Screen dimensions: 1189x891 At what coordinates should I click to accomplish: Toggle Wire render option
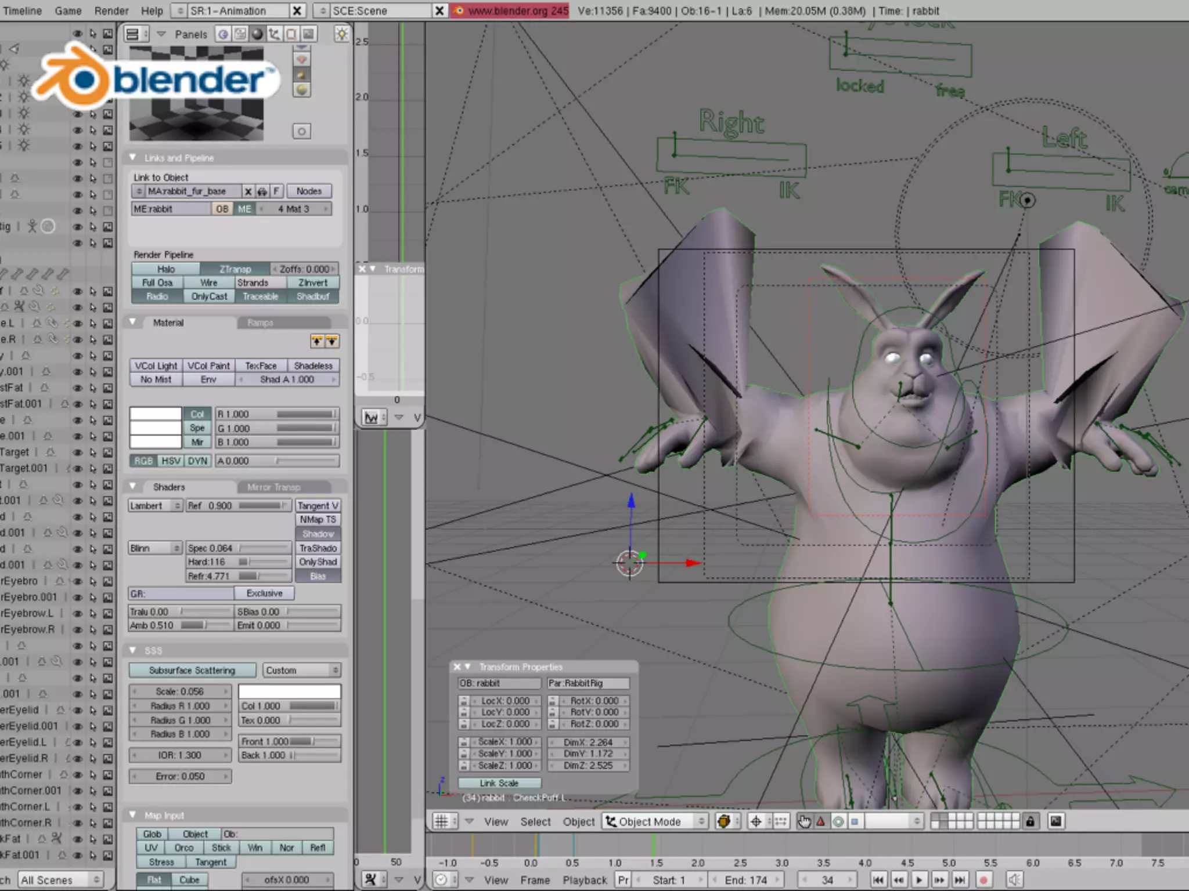pyautogui.click(x=209, y=282)
